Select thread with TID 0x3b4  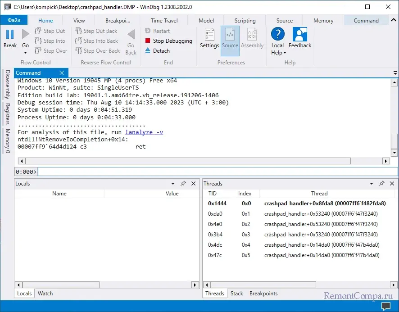tap(299, 235)
